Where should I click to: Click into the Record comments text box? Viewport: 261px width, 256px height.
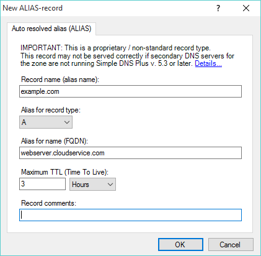[130, 215]
